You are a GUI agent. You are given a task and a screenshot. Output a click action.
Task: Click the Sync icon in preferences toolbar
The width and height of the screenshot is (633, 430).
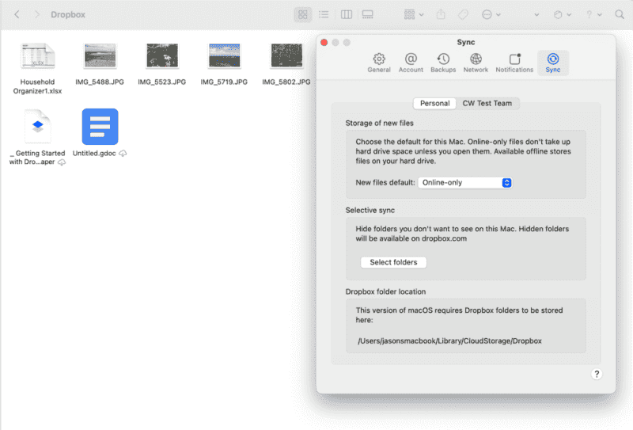552,63
